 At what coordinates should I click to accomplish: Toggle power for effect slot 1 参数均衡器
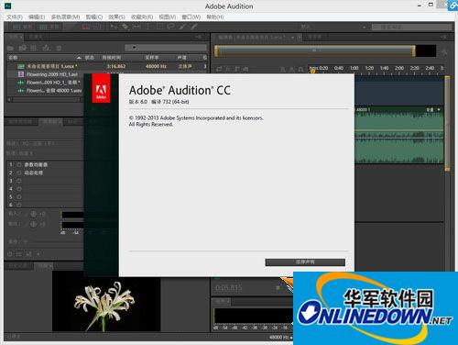coord(19,164)
